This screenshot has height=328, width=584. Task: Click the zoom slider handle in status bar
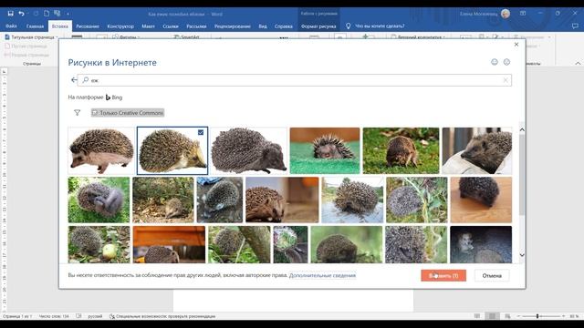point(537,316)
